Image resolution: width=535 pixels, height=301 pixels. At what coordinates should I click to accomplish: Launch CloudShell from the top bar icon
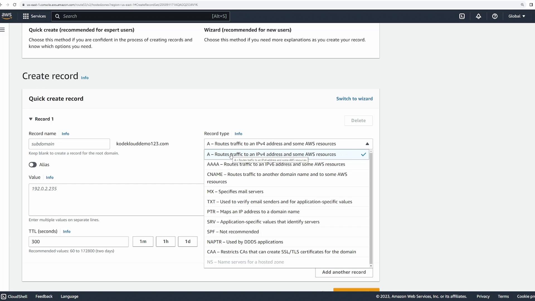point(462,16)
